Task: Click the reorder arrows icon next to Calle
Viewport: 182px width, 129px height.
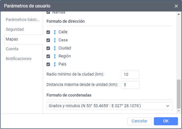Action: click(x=55, y=32)
